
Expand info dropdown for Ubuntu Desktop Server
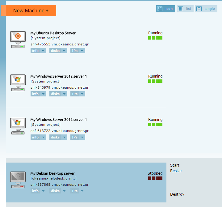click(x=38, y=51)
